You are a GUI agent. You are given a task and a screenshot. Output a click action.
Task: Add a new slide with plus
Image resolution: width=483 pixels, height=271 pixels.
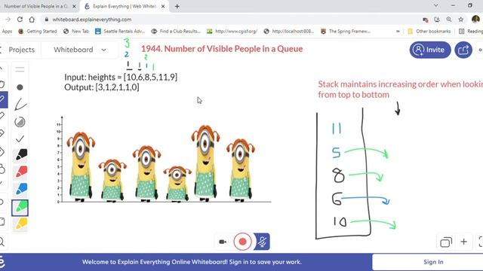(463, 242)
